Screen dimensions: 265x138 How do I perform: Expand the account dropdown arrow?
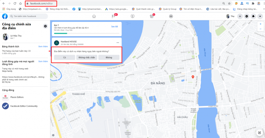point(260,16)
